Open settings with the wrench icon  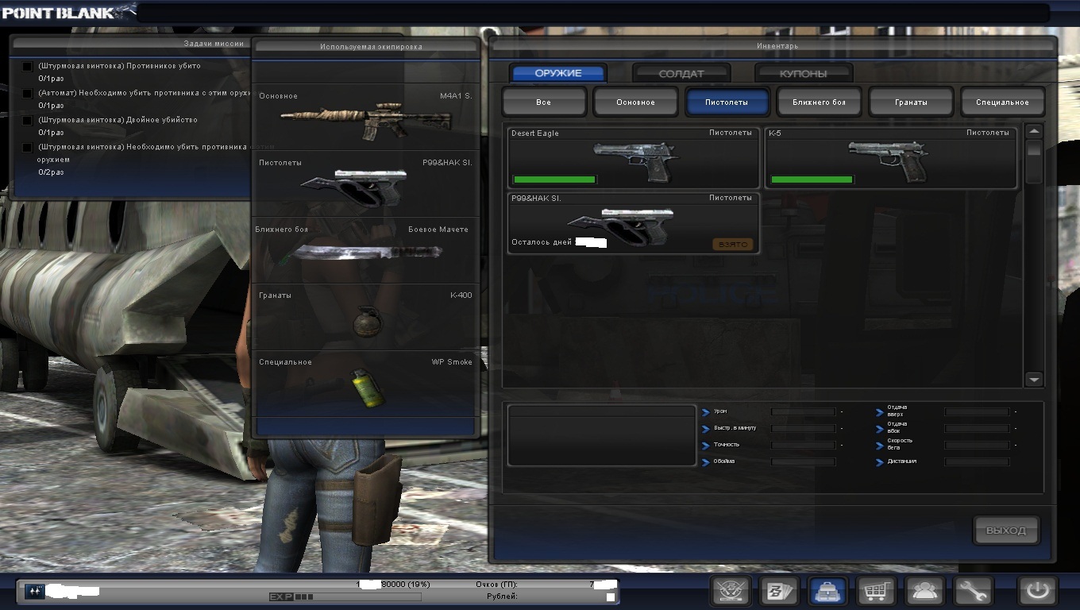pos(974,592)
